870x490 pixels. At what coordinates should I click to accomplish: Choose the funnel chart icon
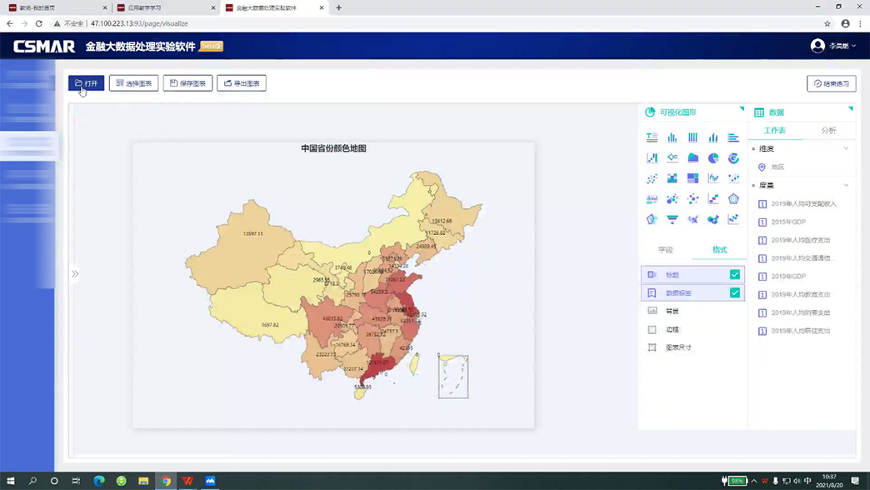tap(672, 219)
